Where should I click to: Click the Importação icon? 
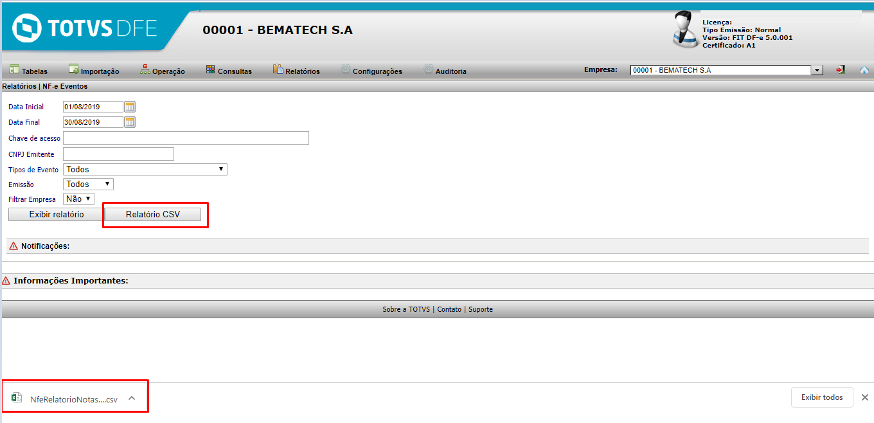click(x=73, y=69)
